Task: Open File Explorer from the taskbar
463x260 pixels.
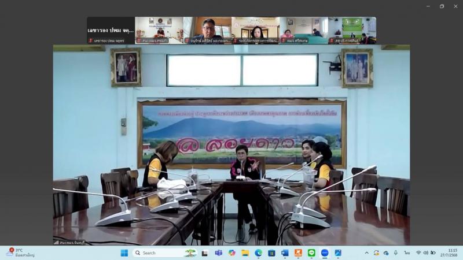Action: (245, 253)
